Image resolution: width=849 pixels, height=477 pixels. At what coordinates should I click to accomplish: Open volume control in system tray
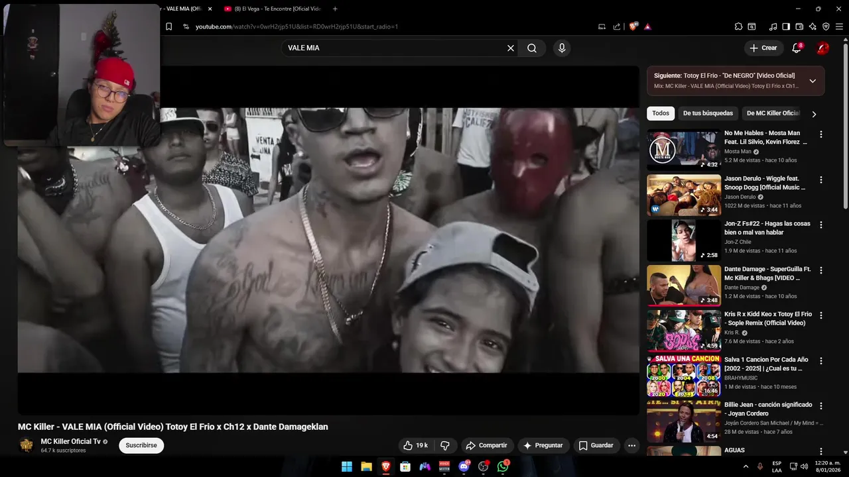click(804, 466)
